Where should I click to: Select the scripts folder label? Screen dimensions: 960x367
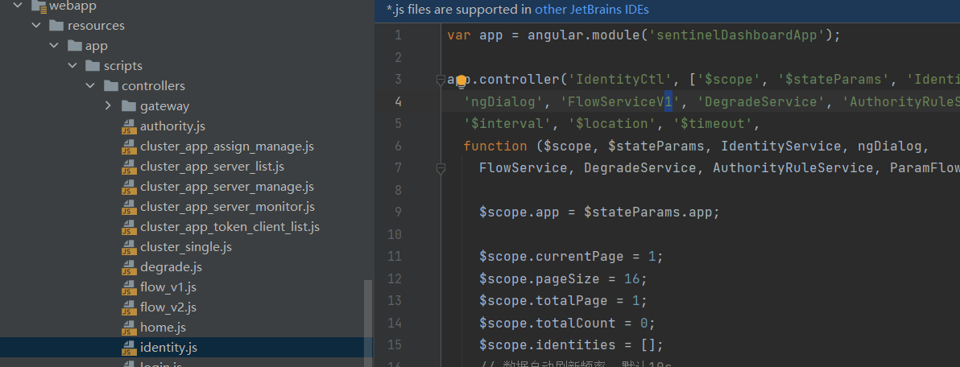pyautogui.click(x=123, y=66)
